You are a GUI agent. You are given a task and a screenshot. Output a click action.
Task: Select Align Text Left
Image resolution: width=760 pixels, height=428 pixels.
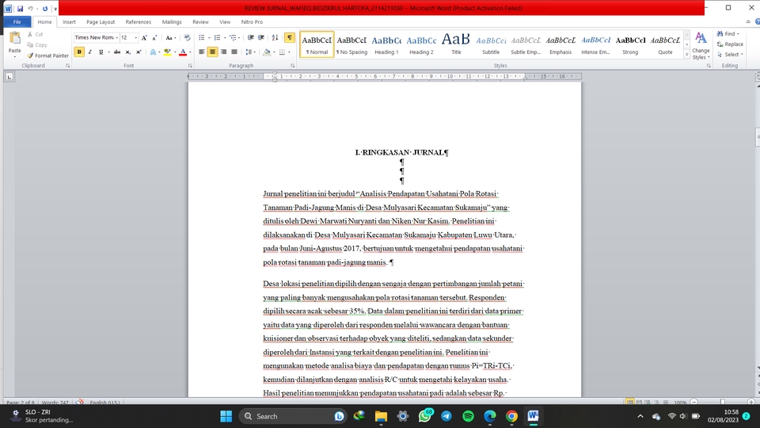click(202, 52)
